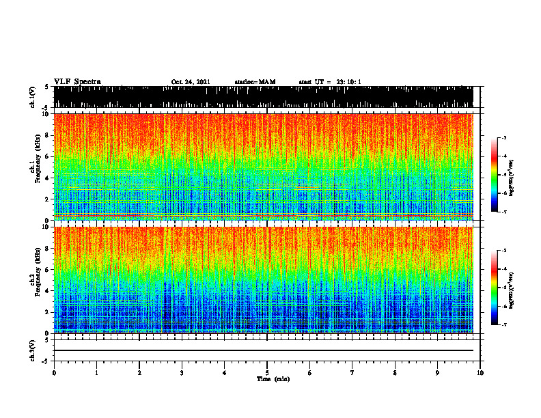Image resolution: width=541 pixels, height=418 pixels.
Task: Click time axis tick label '9'
Action: (437, 373)
